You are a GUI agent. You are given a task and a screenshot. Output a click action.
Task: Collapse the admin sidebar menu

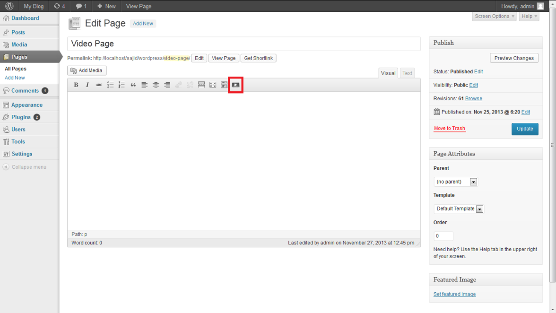(x=28, y=167)
